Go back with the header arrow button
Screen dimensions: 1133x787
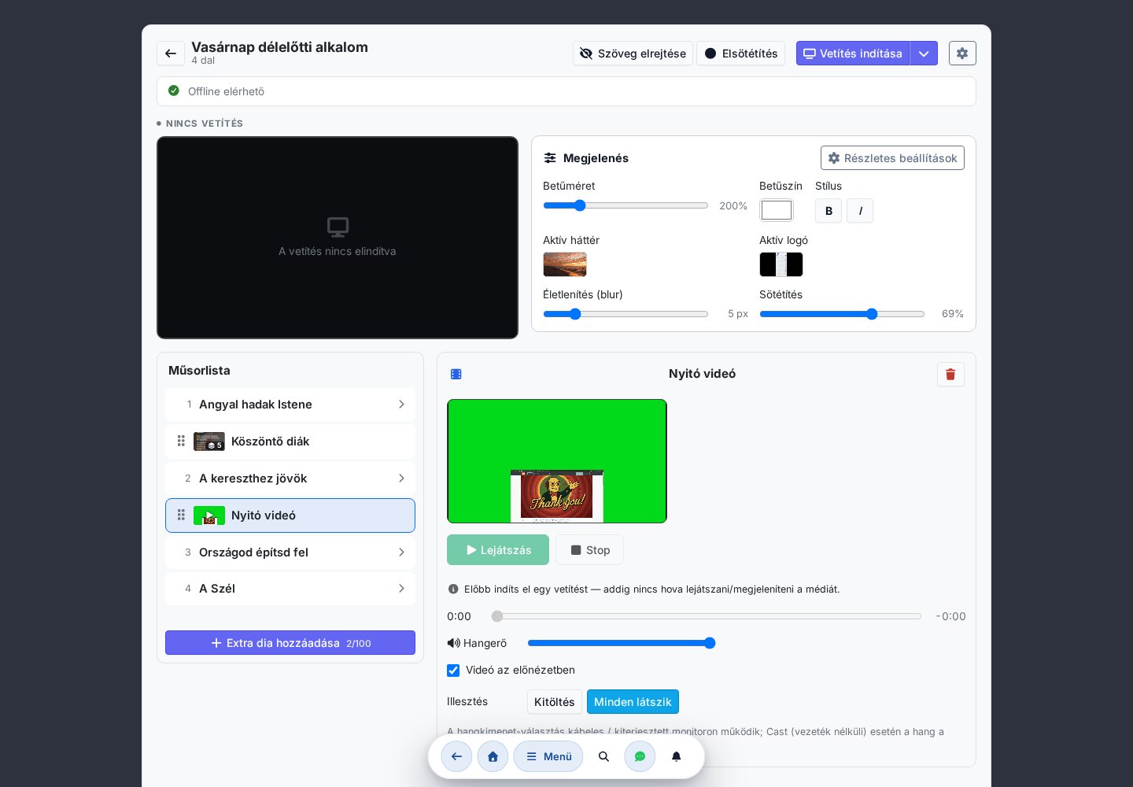click(x=171, y=54)
